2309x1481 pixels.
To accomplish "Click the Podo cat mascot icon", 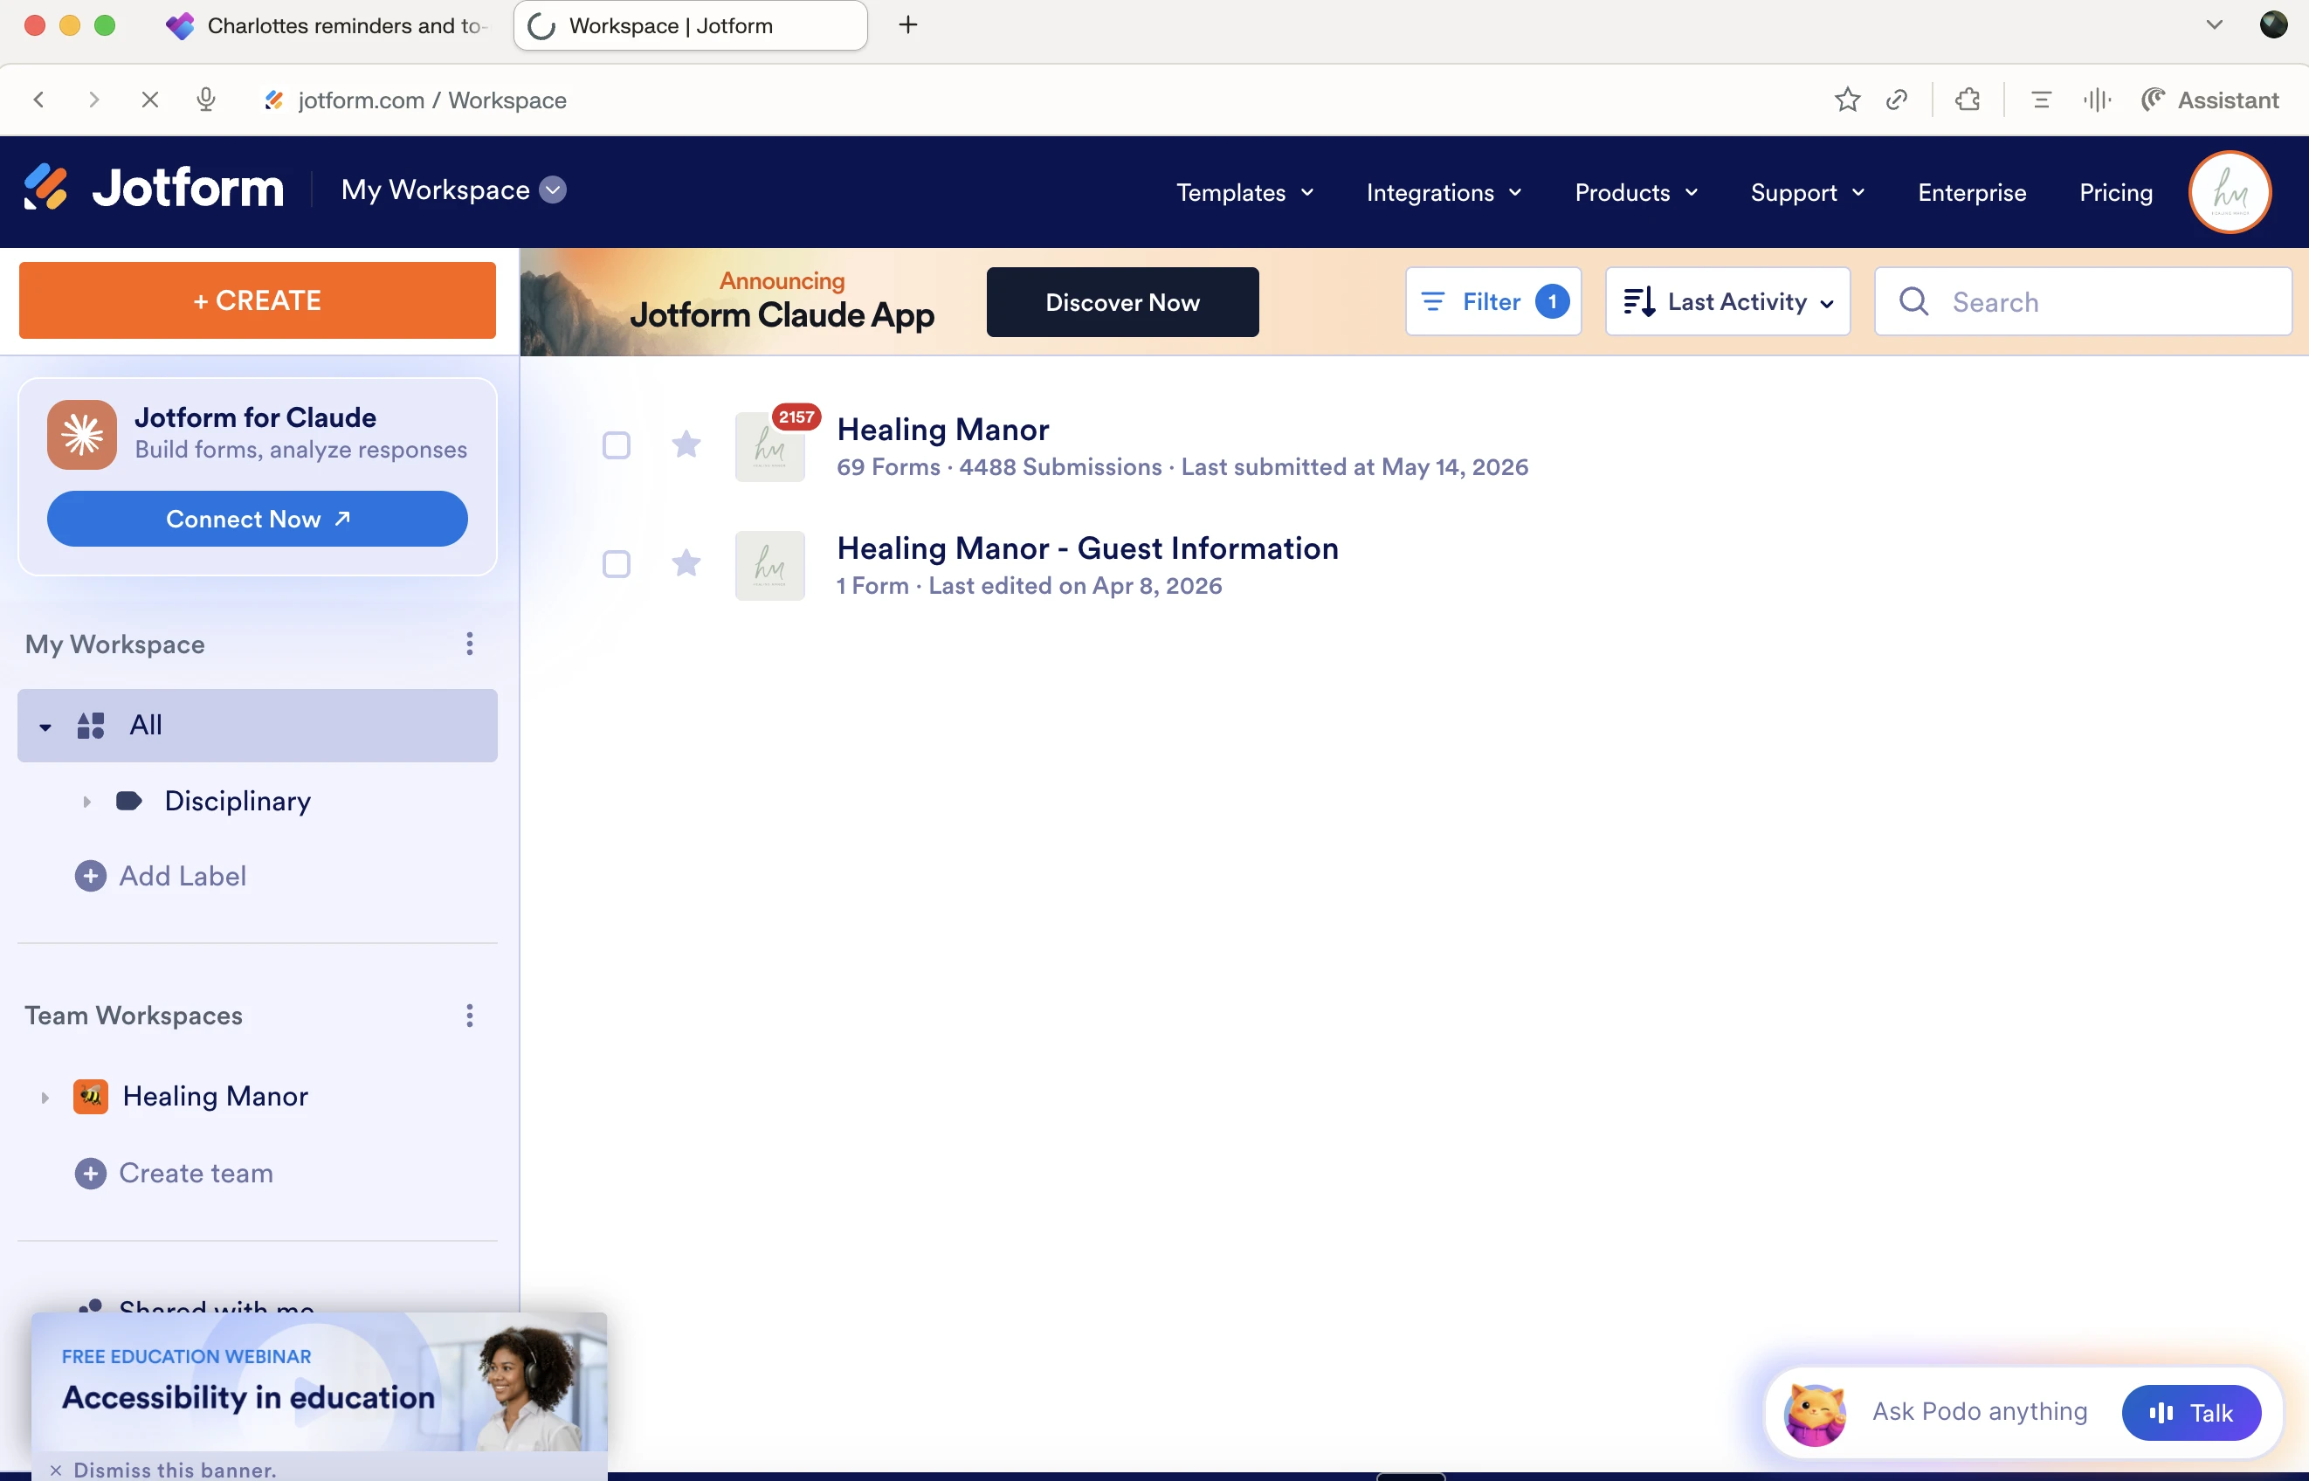I will pyautogui.click(x=1815, y=1414).
